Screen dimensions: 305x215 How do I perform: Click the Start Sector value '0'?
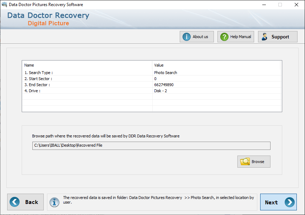(x=216, y=79)
